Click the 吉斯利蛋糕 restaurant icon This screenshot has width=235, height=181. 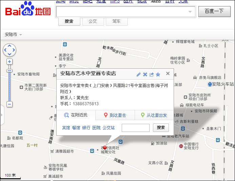tap(177, 121)
